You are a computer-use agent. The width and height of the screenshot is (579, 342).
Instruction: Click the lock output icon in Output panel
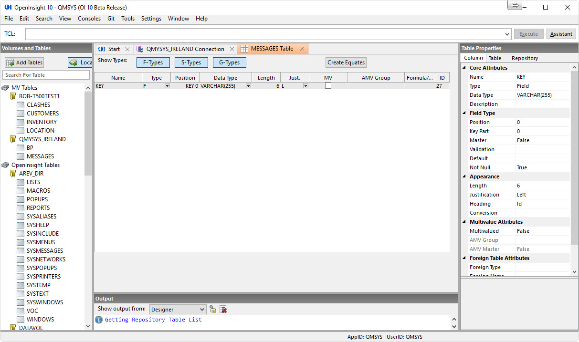[213, 309]
